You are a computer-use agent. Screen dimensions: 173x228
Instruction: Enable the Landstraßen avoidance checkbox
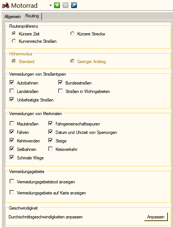(x=12, y=91)
